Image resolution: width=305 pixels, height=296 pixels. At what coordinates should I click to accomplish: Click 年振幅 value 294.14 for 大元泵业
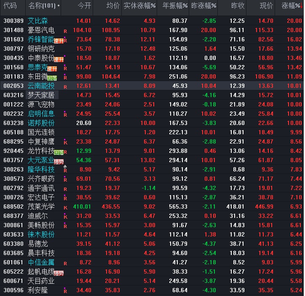178,160
